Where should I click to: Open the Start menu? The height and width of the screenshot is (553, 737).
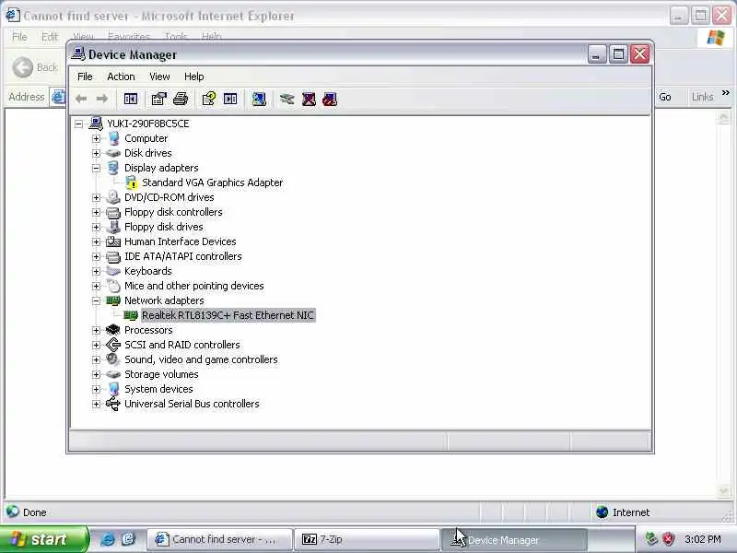coord(43,539)
